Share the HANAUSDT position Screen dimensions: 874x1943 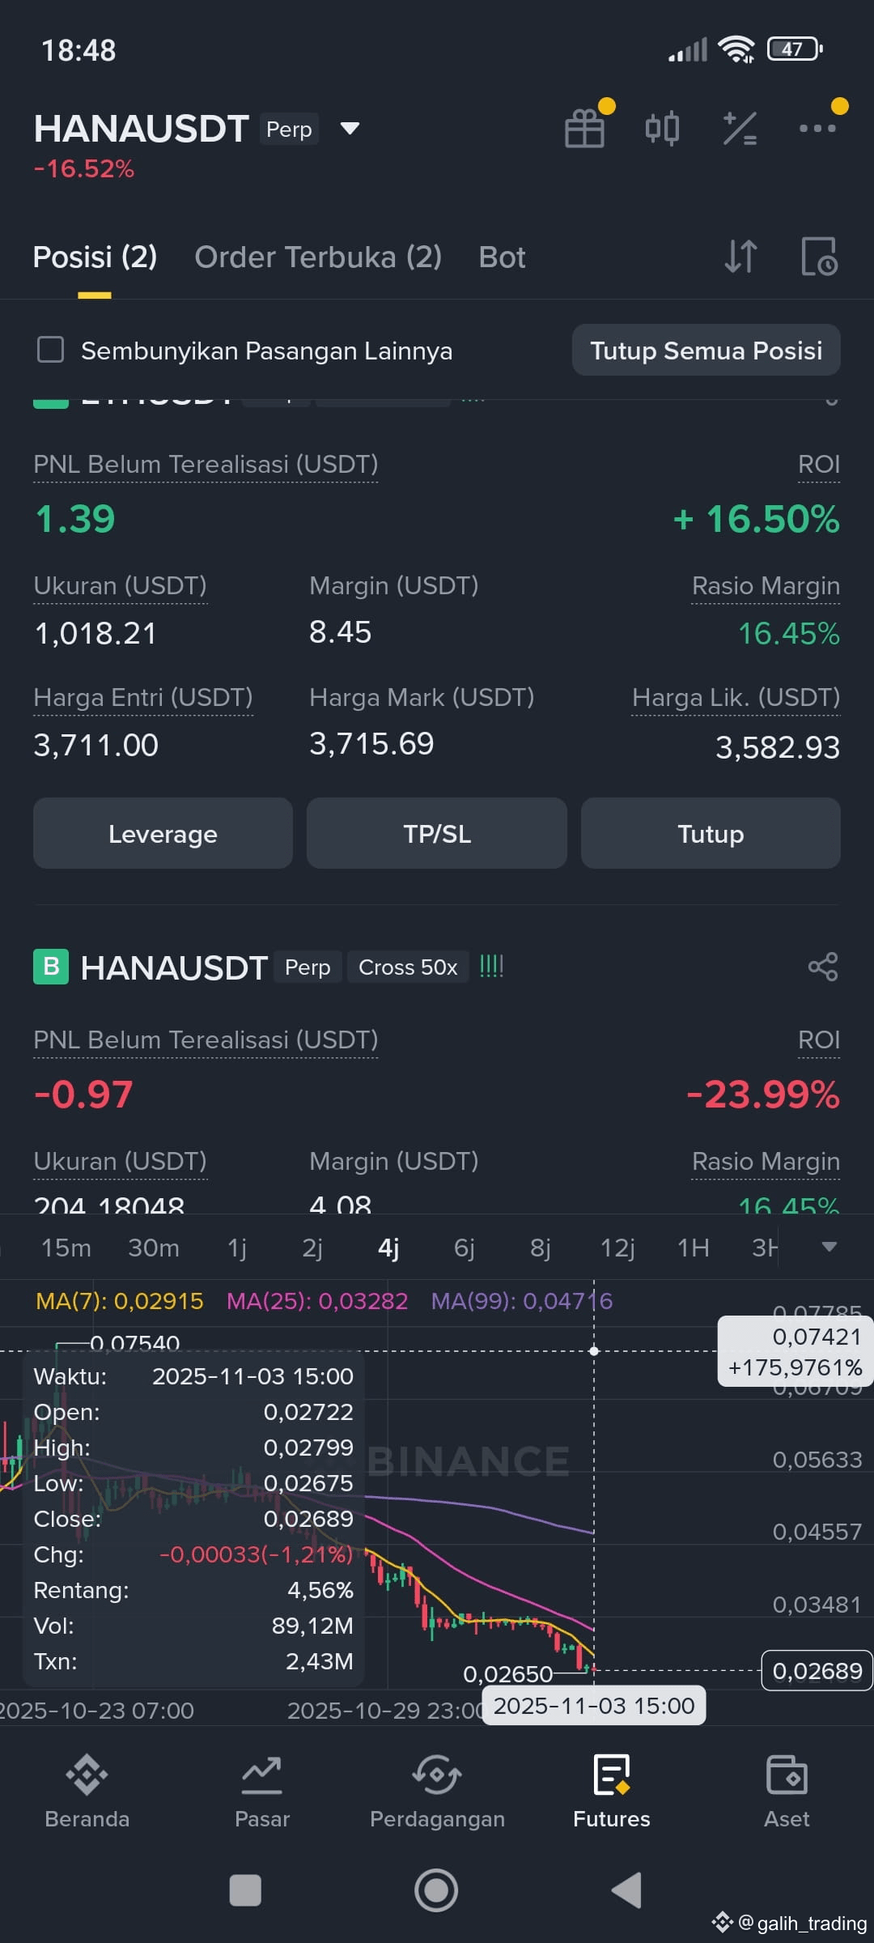pos(823,967)
